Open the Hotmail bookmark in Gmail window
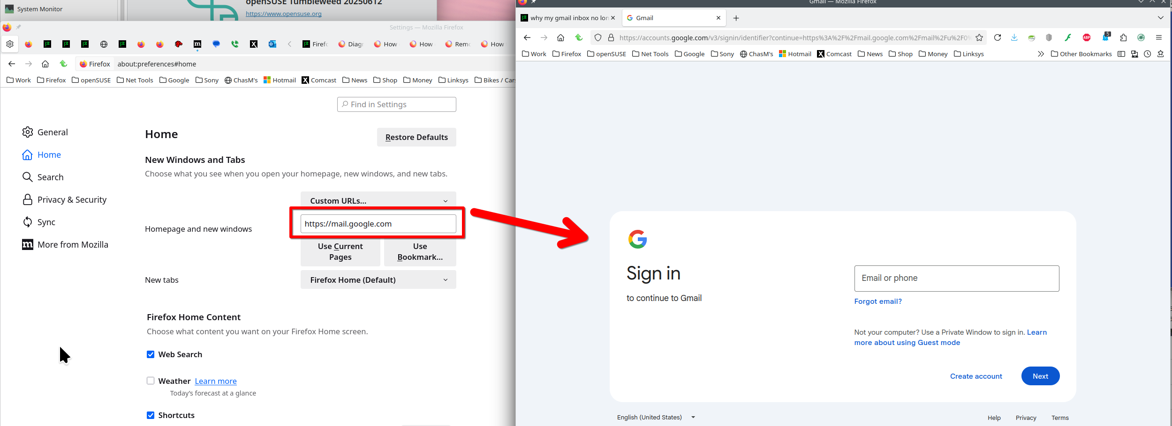Image resolution: width=1172 pixels, height=426 pixels. (x=795, y=54)
